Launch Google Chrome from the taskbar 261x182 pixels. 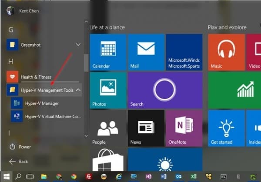74,176
